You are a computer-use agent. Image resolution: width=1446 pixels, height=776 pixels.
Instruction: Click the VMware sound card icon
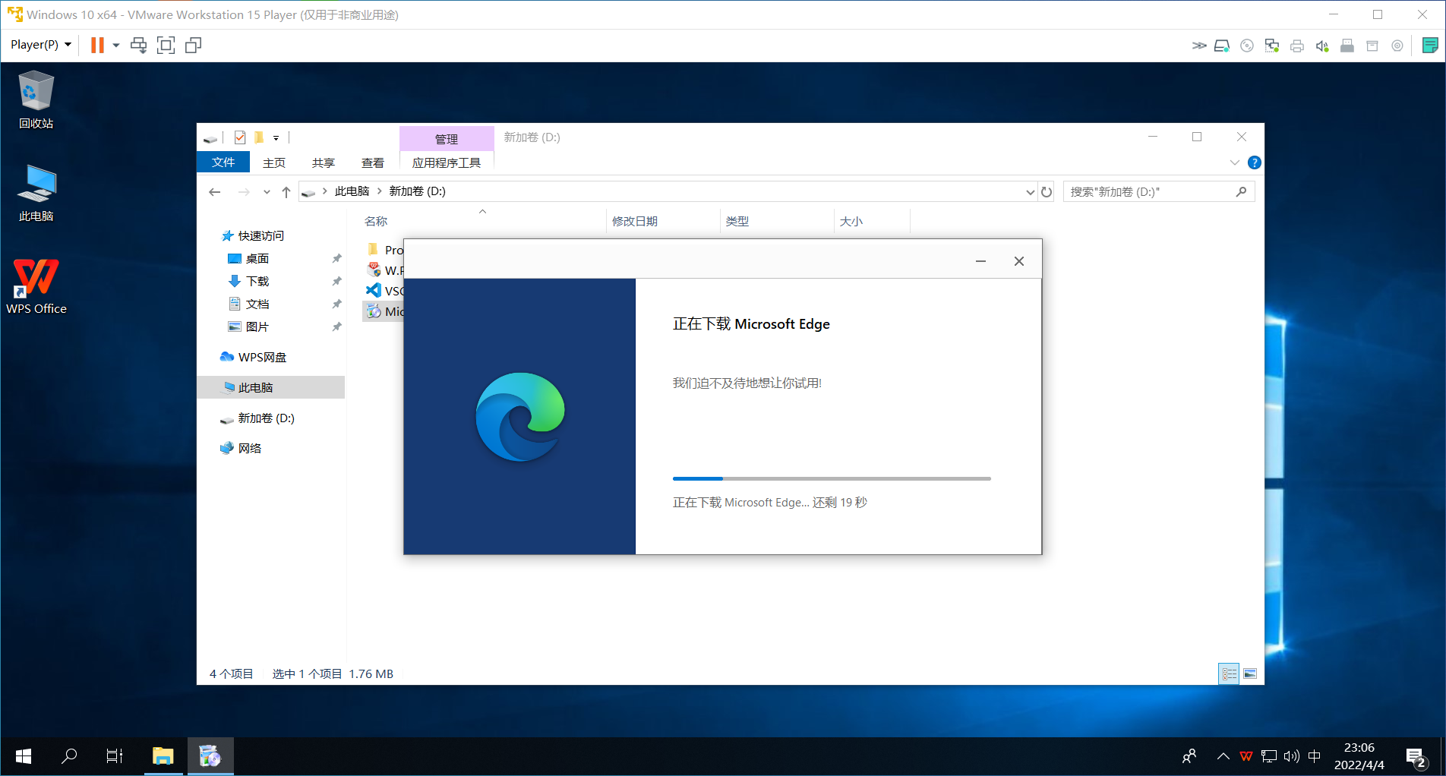1321,46
